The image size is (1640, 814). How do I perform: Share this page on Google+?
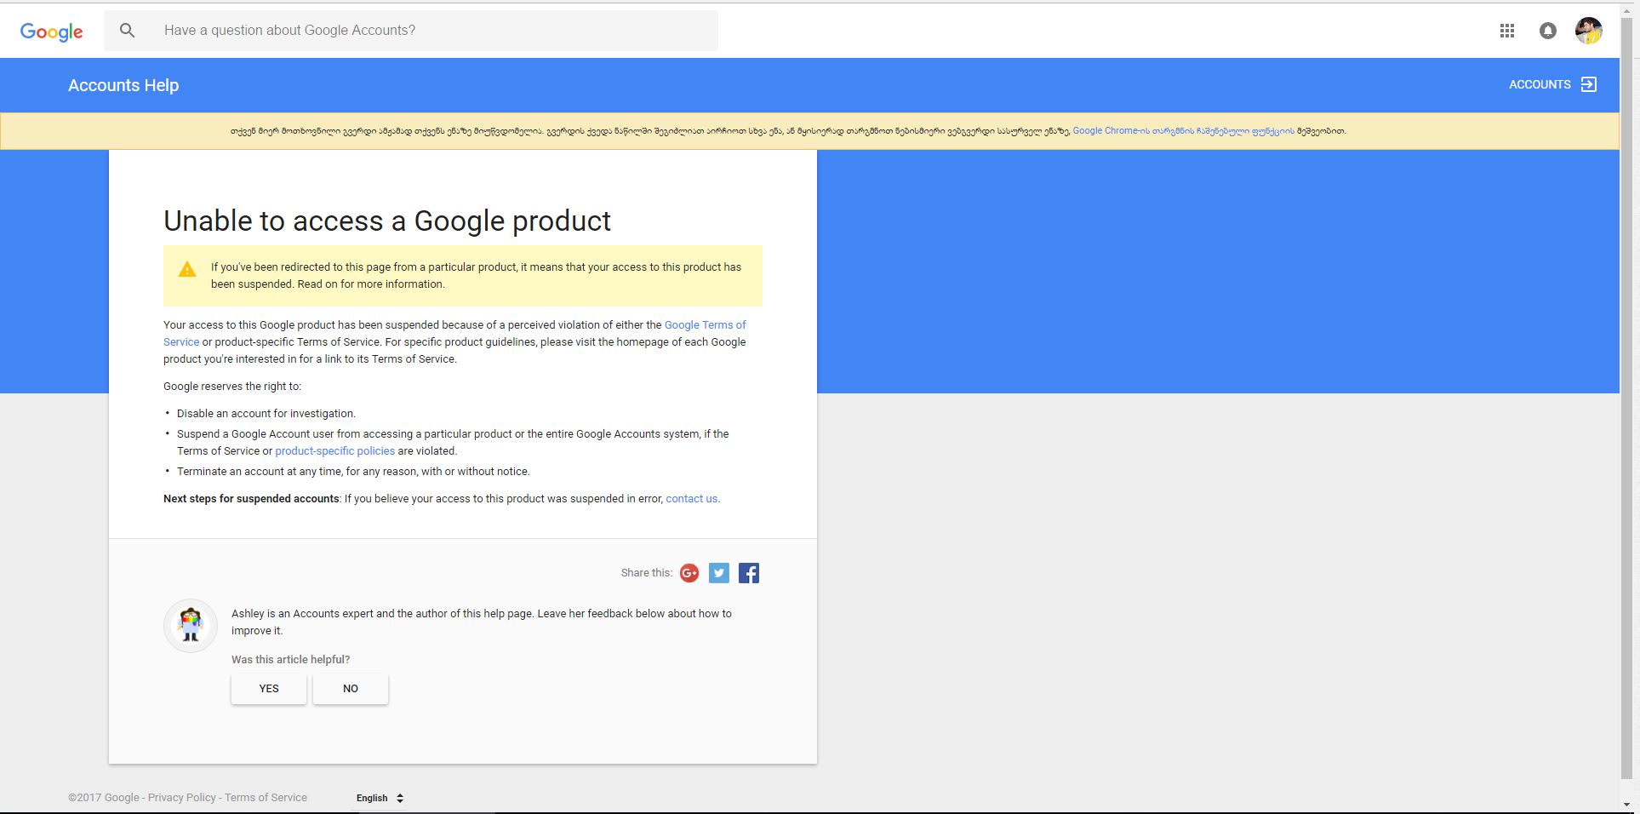click(689, 573)
